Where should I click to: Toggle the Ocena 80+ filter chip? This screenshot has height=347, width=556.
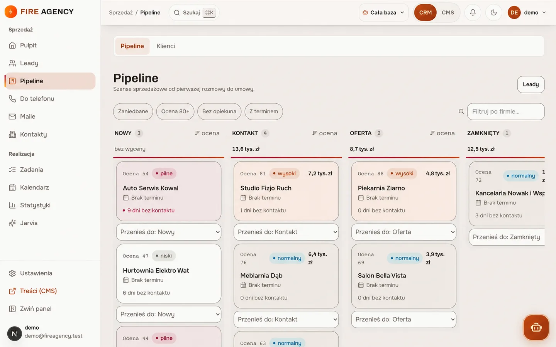(175, 111)
